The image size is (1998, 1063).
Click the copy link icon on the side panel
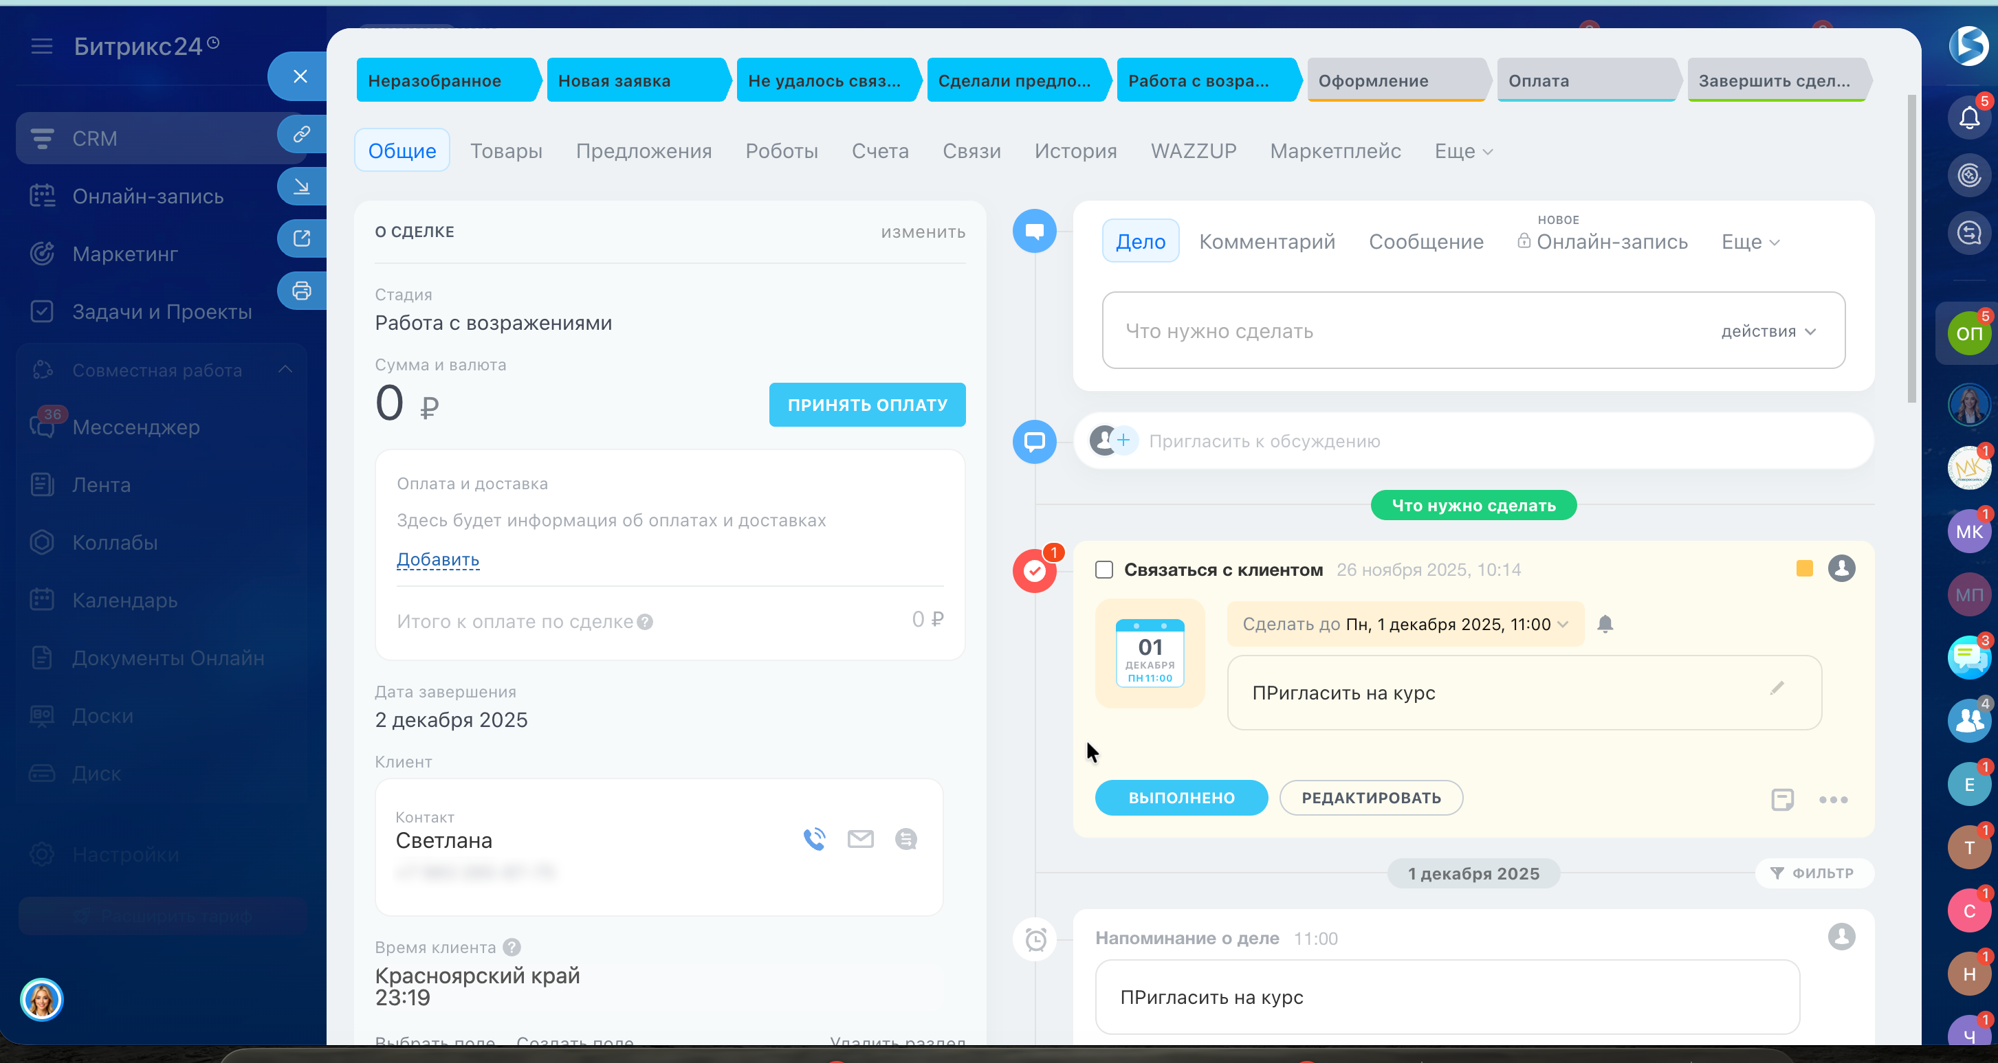(x=301, y=134)
